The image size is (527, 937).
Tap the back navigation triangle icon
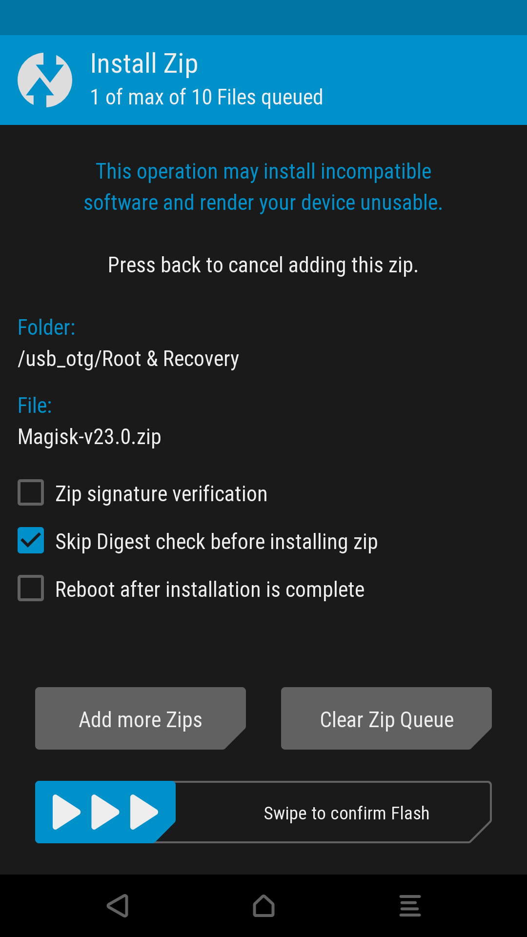pos(118,906)
